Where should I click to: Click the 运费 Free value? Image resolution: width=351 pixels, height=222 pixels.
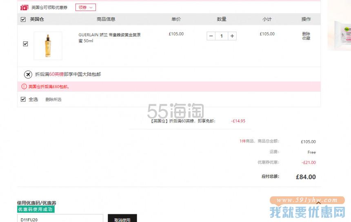[x=311, y=152]
